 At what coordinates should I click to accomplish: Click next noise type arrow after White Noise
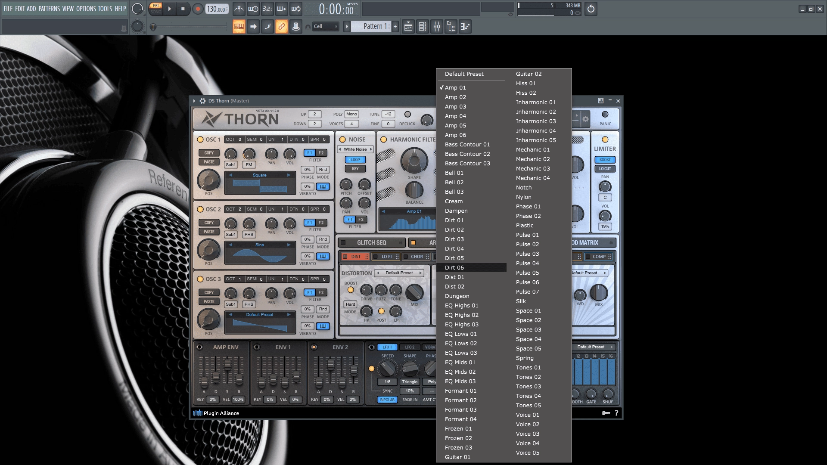pos(371,149)
